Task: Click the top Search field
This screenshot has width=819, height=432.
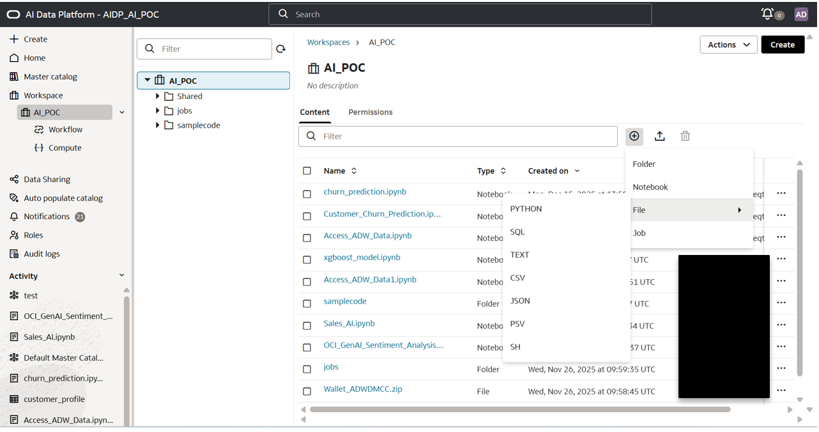Action: coord(460,14)
